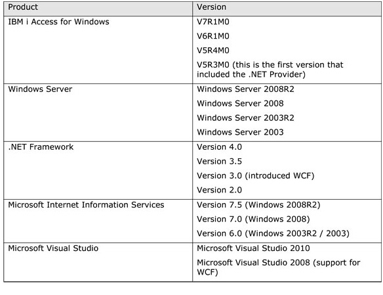
Task: Select .NET Version 4.0 entry
Action: pos(219,147)
